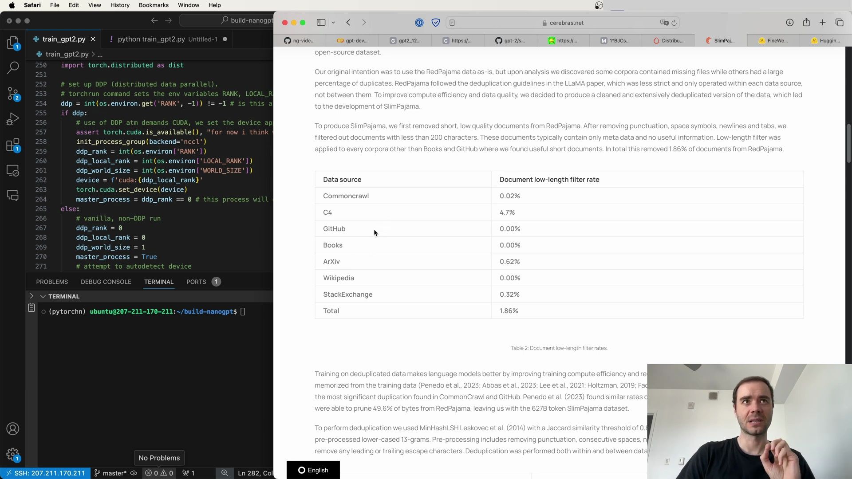852x479 pixels.
Task: Select train_gpt2.py file tab in editor
Action: [x=64, y=39]
